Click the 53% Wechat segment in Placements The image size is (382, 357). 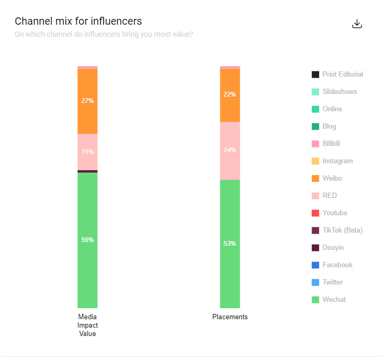pyautogui.click(x=230, y=244)
